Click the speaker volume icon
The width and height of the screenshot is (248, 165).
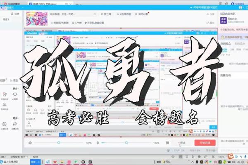click(30, 143)
